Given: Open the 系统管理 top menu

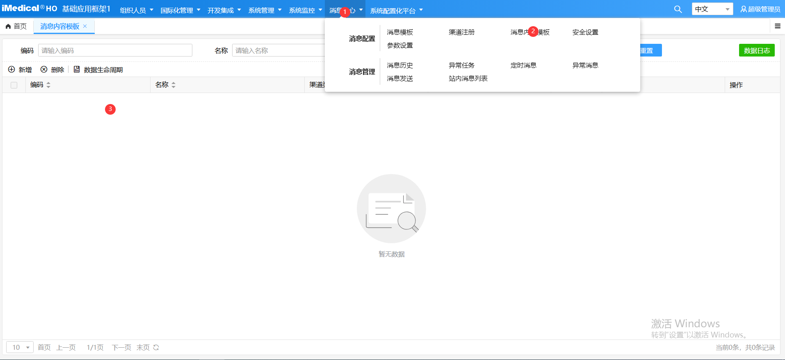Looking at the screenshot, I should [x=265, y=10].
